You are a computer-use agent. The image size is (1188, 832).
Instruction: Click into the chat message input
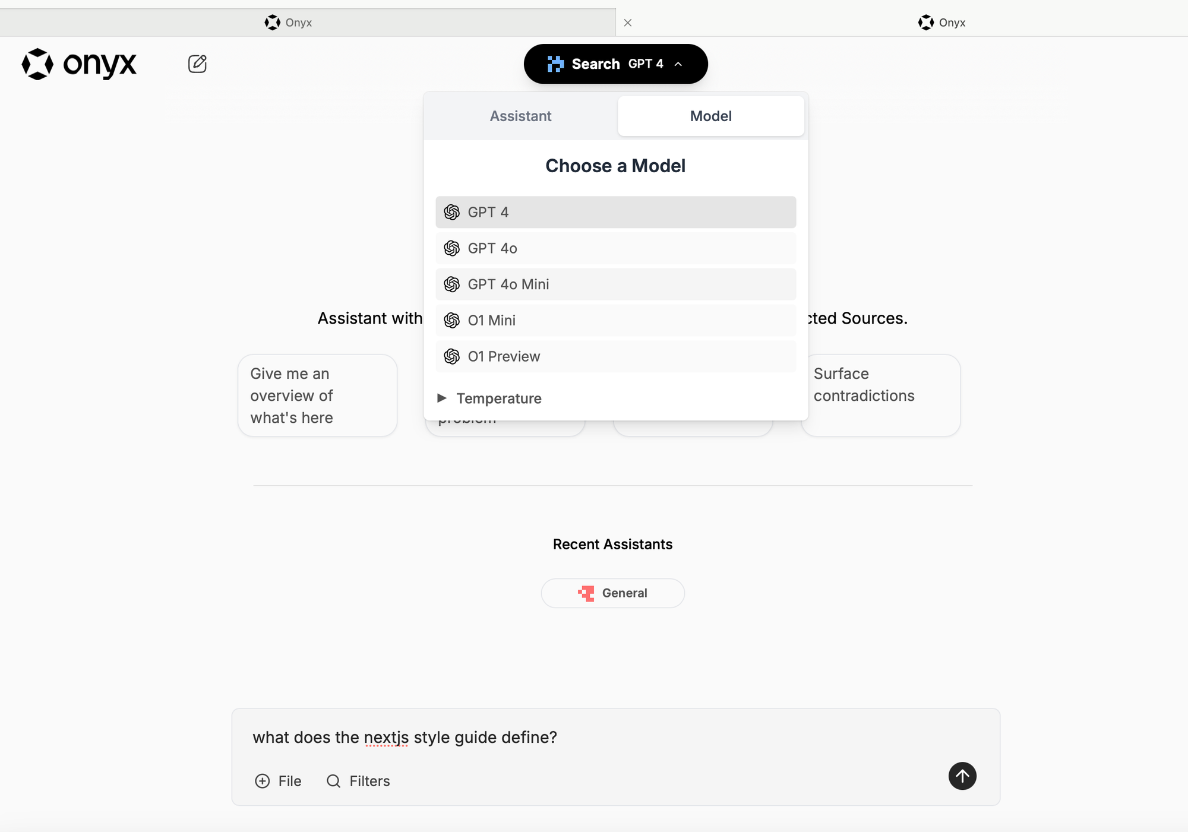[615, 737]
